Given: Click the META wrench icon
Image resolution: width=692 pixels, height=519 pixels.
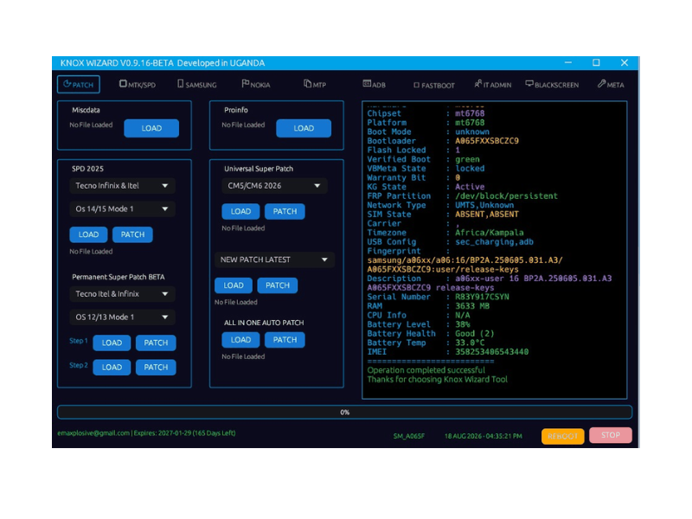Looking at the screenshot, I should pyautogui.click(x=601, y=83).
